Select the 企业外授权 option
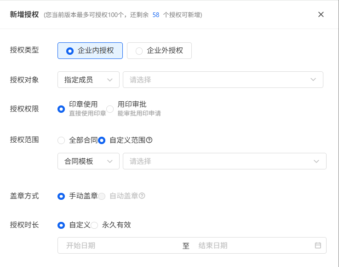 pyautogui.click(x=159, y=51)
